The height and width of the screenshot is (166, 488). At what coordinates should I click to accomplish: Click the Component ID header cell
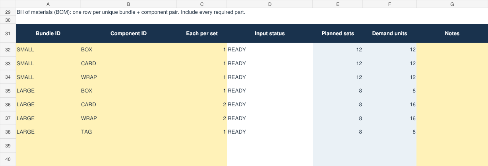pyautogui.click(x=128, y=33)
